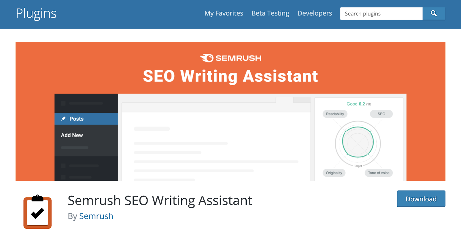The image size is (461, 236).
Task: Click the Plugins heading to return home
Action: [36, 14]
